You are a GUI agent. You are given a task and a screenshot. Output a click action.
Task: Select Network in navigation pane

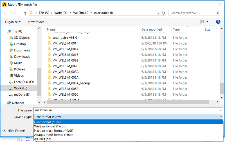18,103
